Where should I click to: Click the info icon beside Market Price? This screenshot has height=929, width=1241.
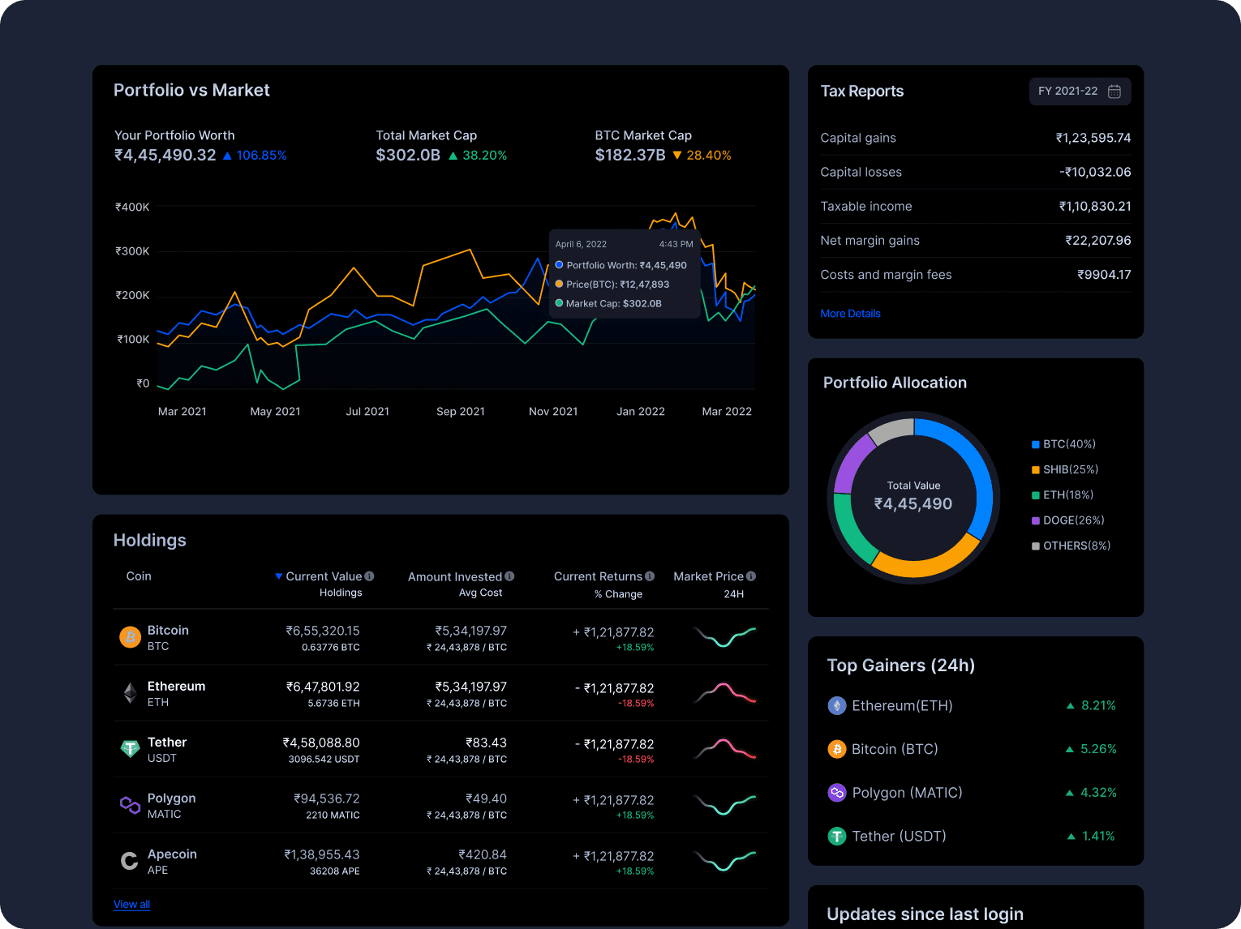[x=750, y=576]
